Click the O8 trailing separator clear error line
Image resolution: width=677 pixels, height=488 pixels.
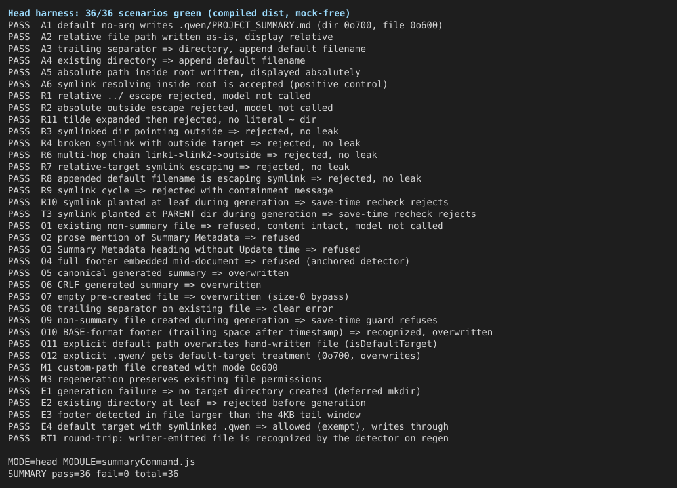(x=171, y=309)
